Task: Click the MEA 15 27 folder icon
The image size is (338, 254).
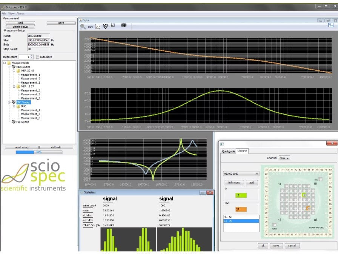Action: click(18, 87)
